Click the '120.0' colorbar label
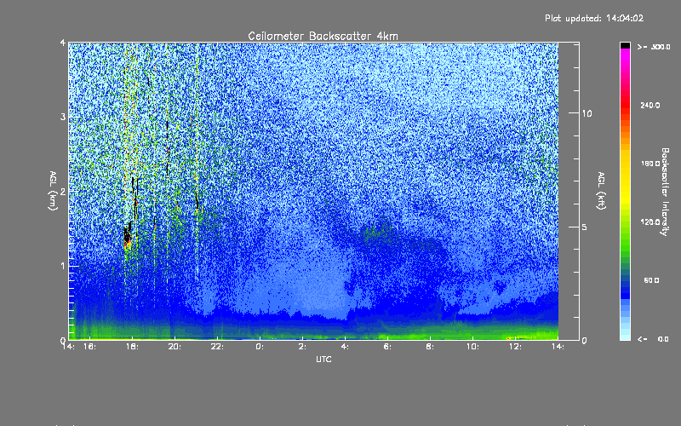Image resolution: width=681 pixels, height=426 pixels. coord(650,222)
